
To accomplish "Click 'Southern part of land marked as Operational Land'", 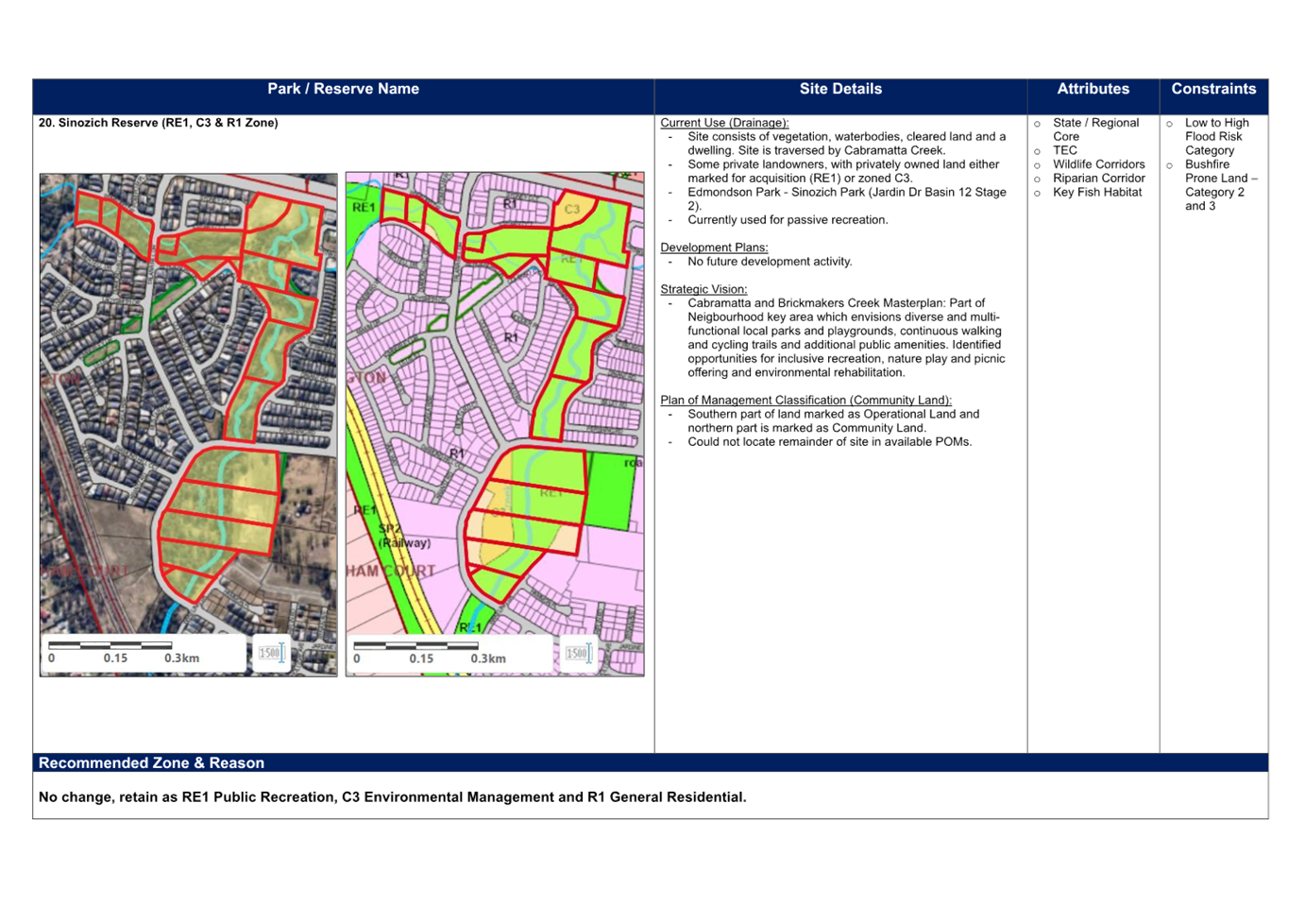I will [833, 421].
